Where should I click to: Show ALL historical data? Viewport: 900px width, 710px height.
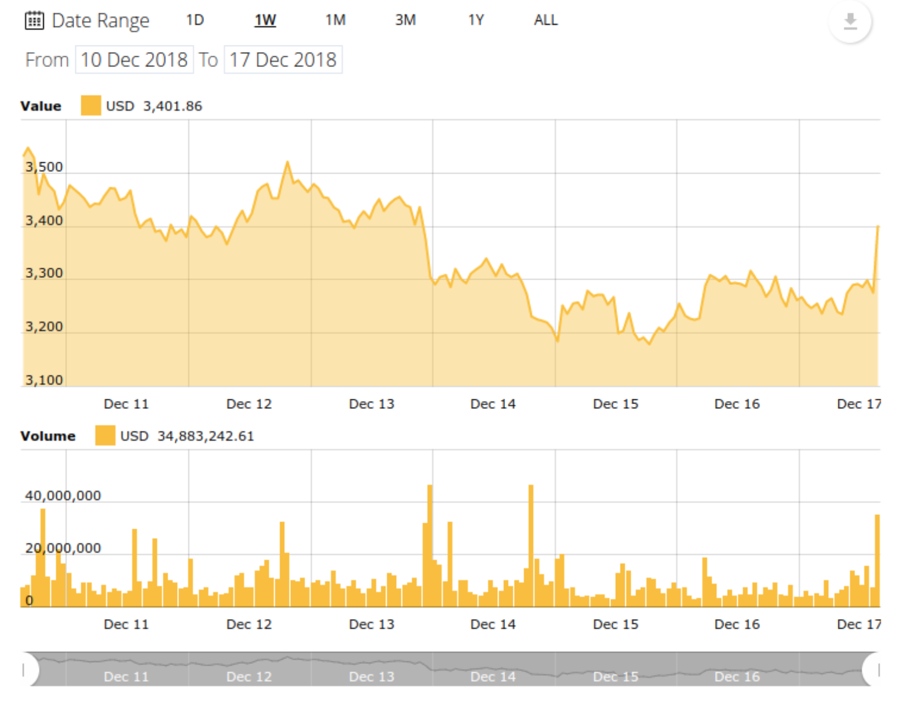[x=545, y=20]
